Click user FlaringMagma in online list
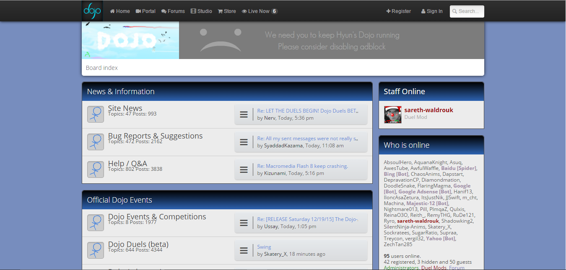This screenshot has height=270, width=566. click(434, 186)
